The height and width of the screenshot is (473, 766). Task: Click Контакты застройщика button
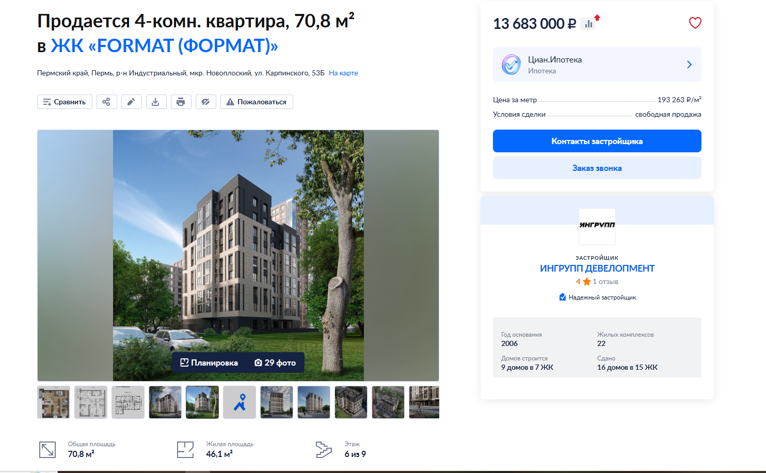pos(597,141)
